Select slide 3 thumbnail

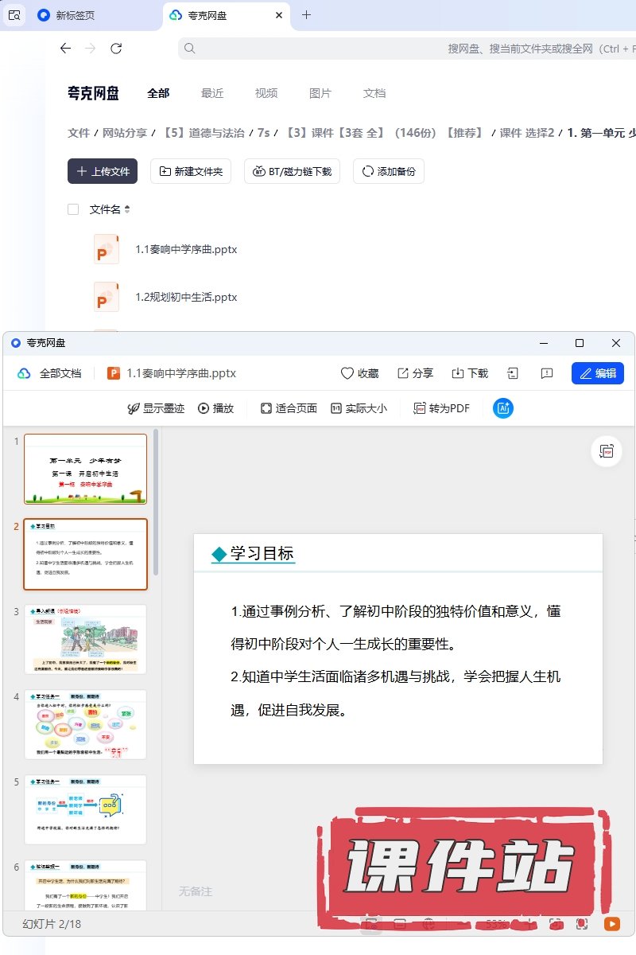pyautogui.click(x=85, y=640)
